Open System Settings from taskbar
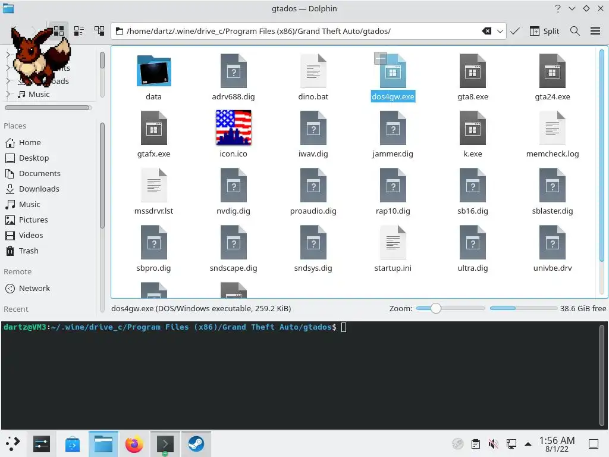Image resolution: width=609 pixels, height=457 pixels. tap(42, 444)
